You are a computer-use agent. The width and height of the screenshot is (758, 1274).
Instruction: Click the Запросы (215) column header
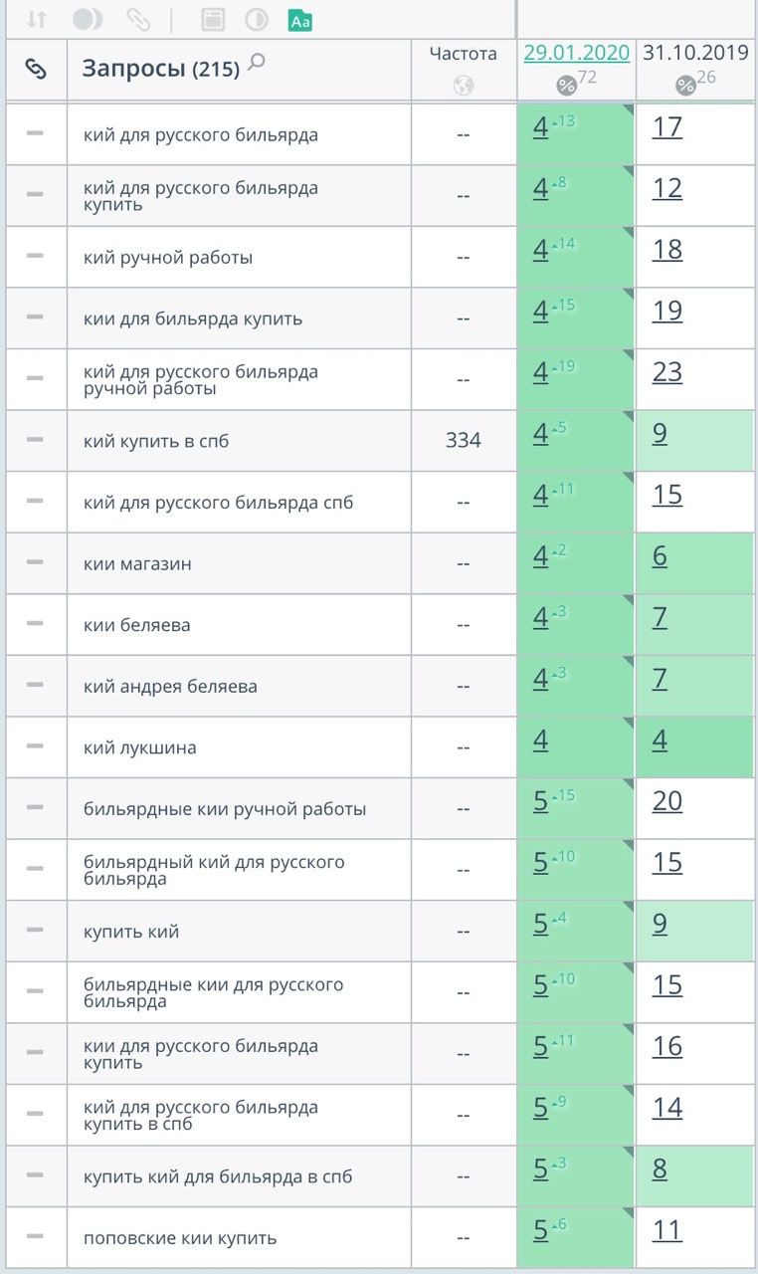pyautogui.click(x=160, y=69)
